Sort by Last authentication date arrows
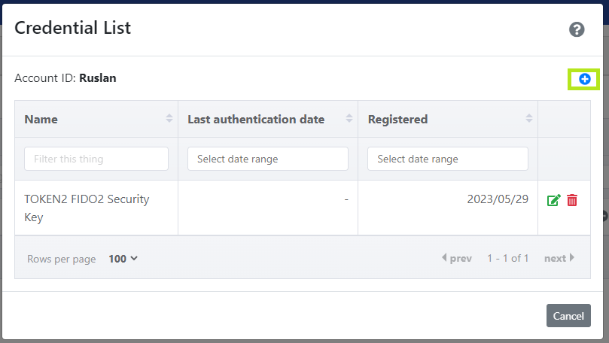The image size is (609, 343). pos(349,118)
